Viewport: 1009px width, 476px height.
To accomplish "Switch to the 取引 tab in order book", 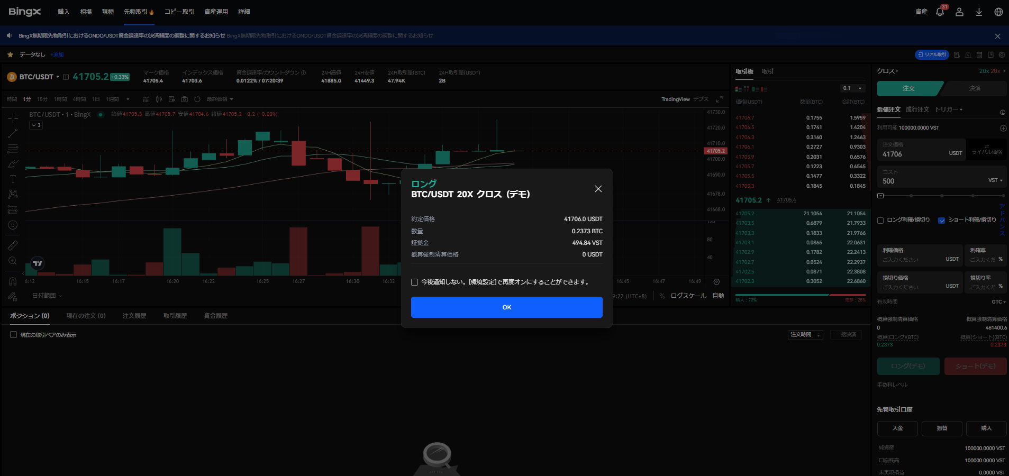I will point(767,71).
